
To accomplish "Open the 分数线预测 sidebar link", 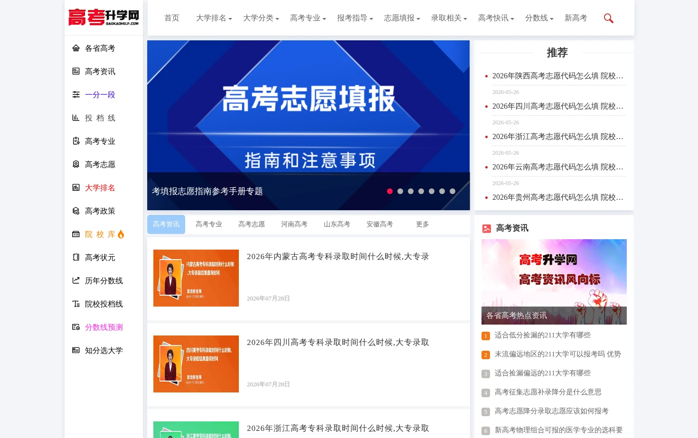I will click(x=104, y=327).
